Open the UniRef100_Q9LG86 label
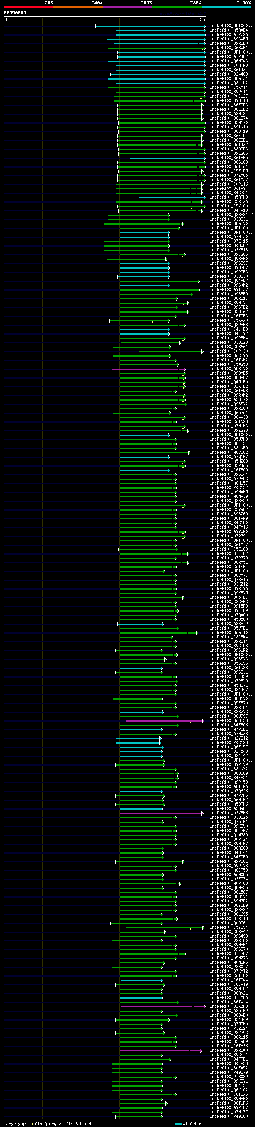 [229, 153]
